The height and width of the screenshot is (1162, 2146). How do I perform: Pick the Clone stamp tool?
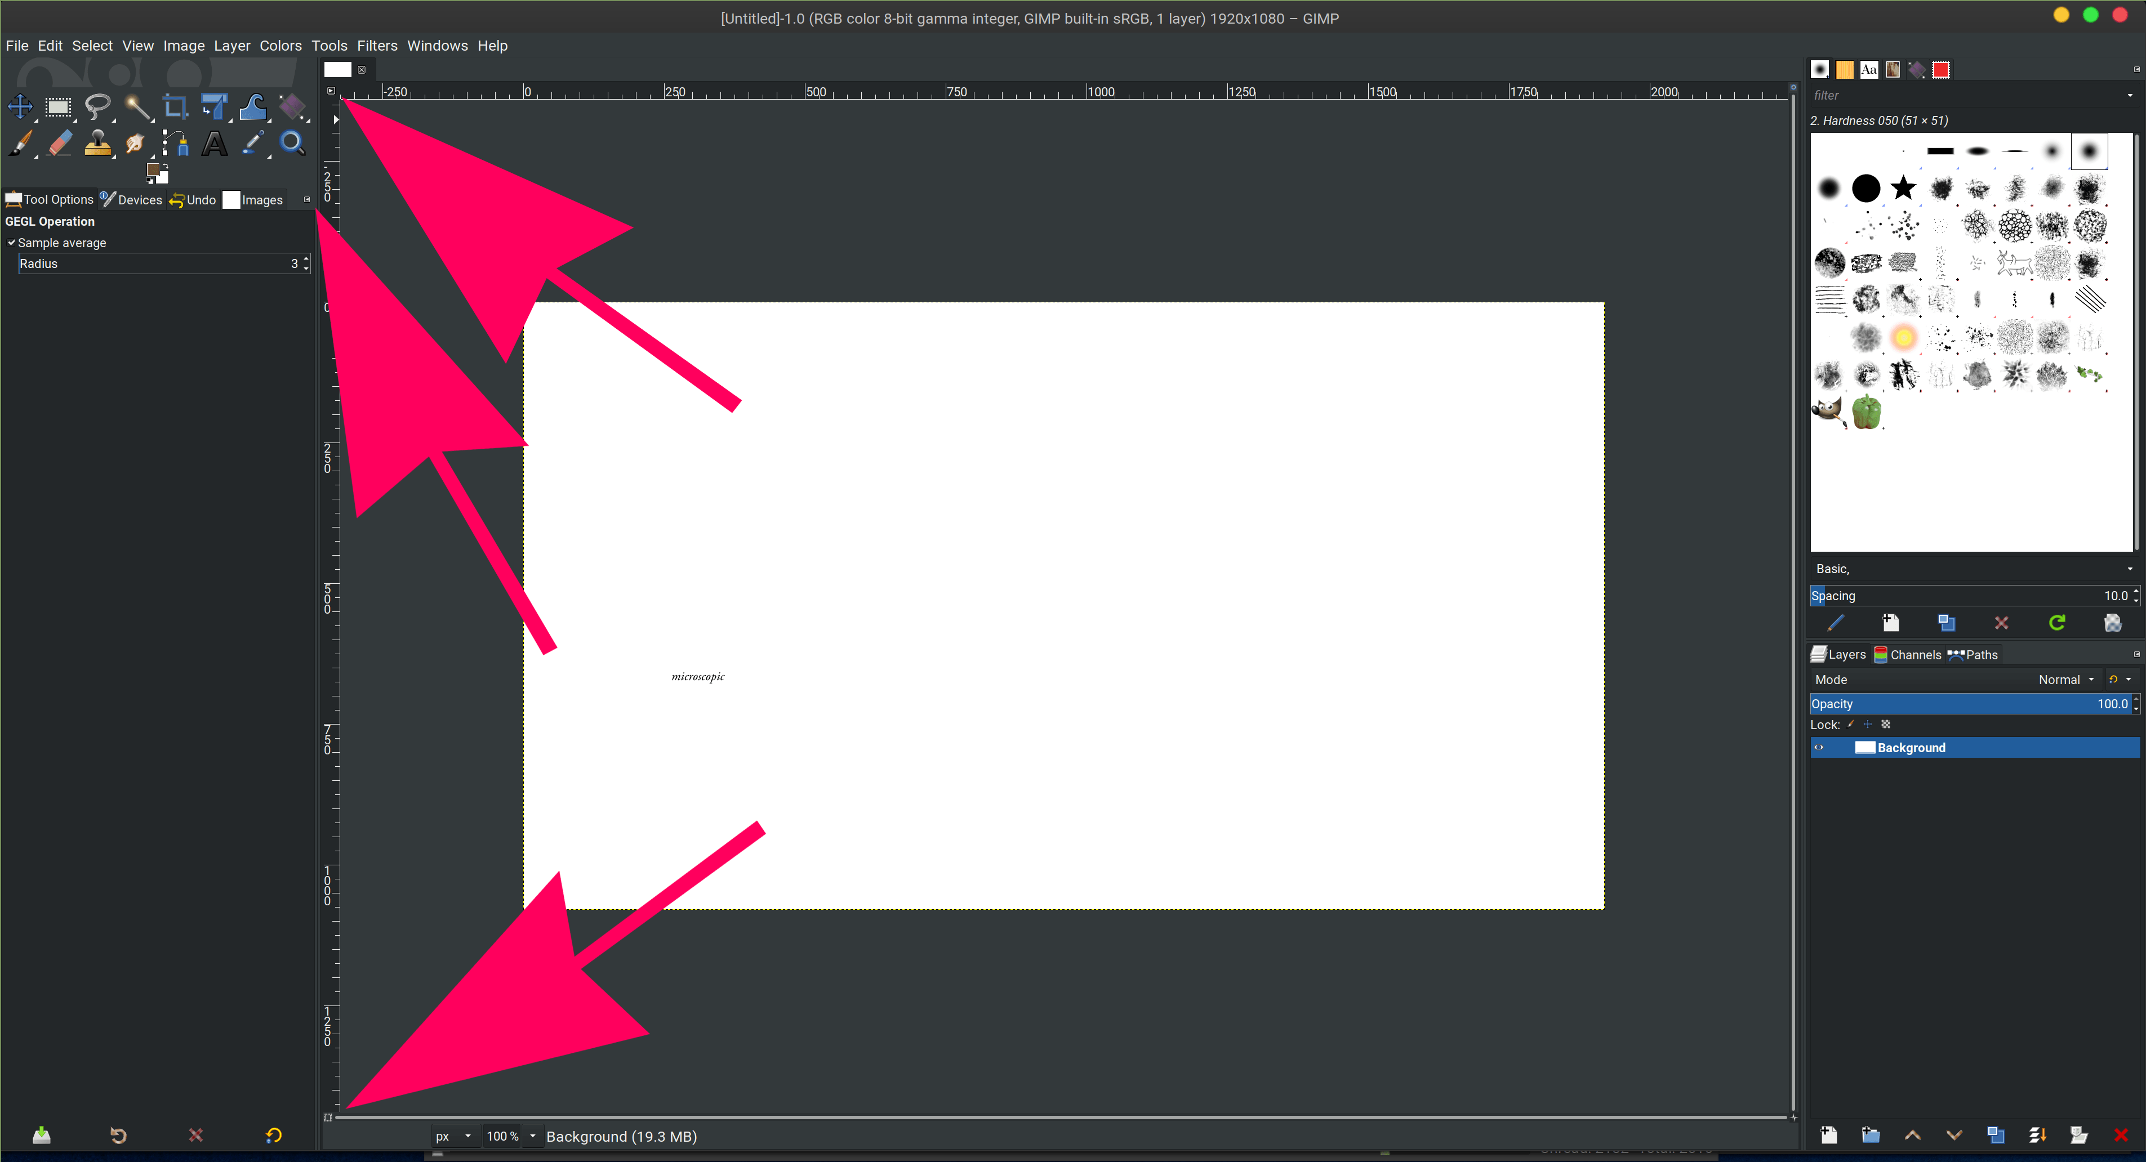[x=97, y=144]
